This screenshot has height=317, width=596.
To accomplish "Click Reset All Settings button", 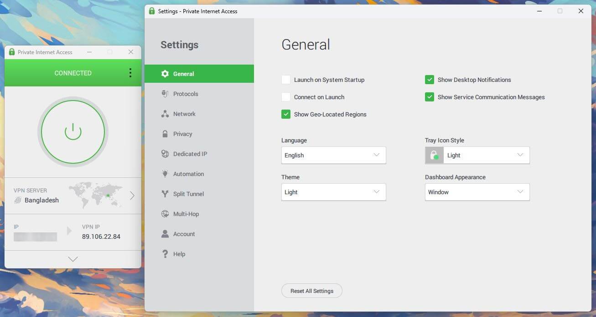I will coord(312,291).
